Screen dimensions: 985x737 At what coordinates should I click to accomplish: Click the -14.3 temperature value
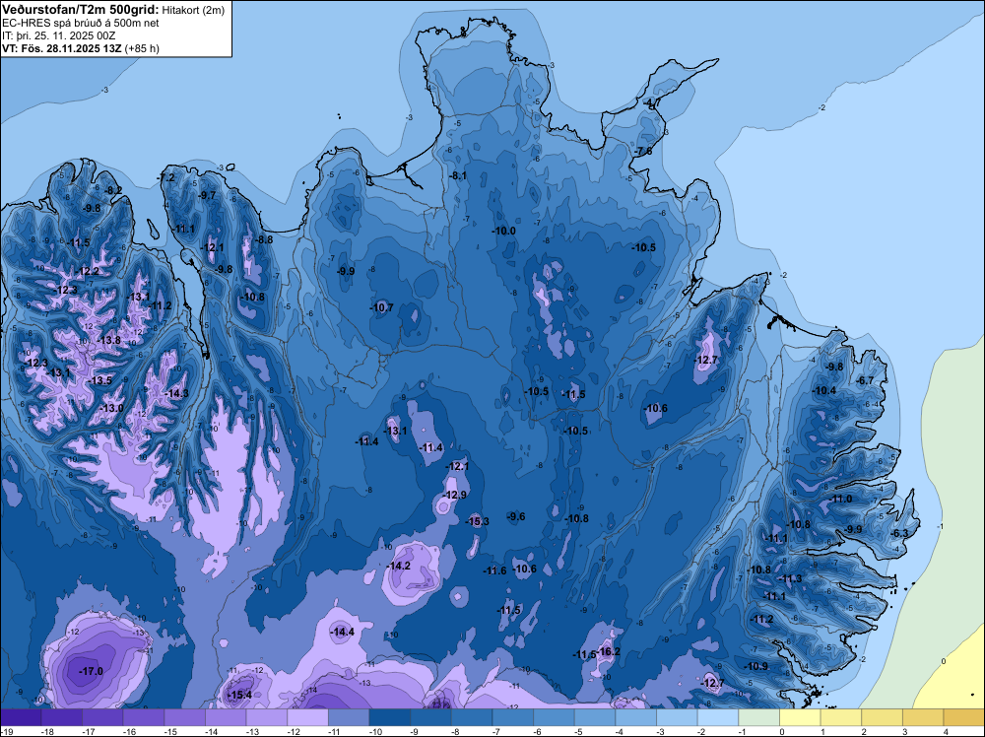point(177,394)
